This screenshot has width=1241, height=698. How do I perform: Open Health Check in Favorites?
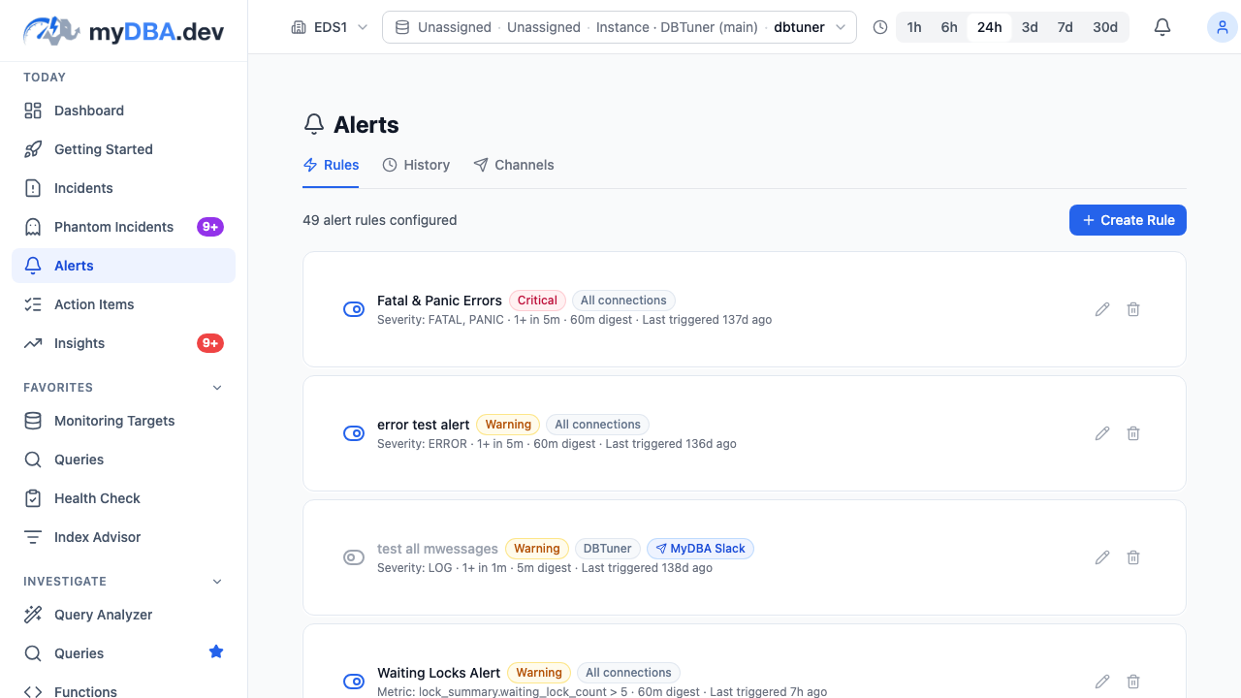[123, 498]
